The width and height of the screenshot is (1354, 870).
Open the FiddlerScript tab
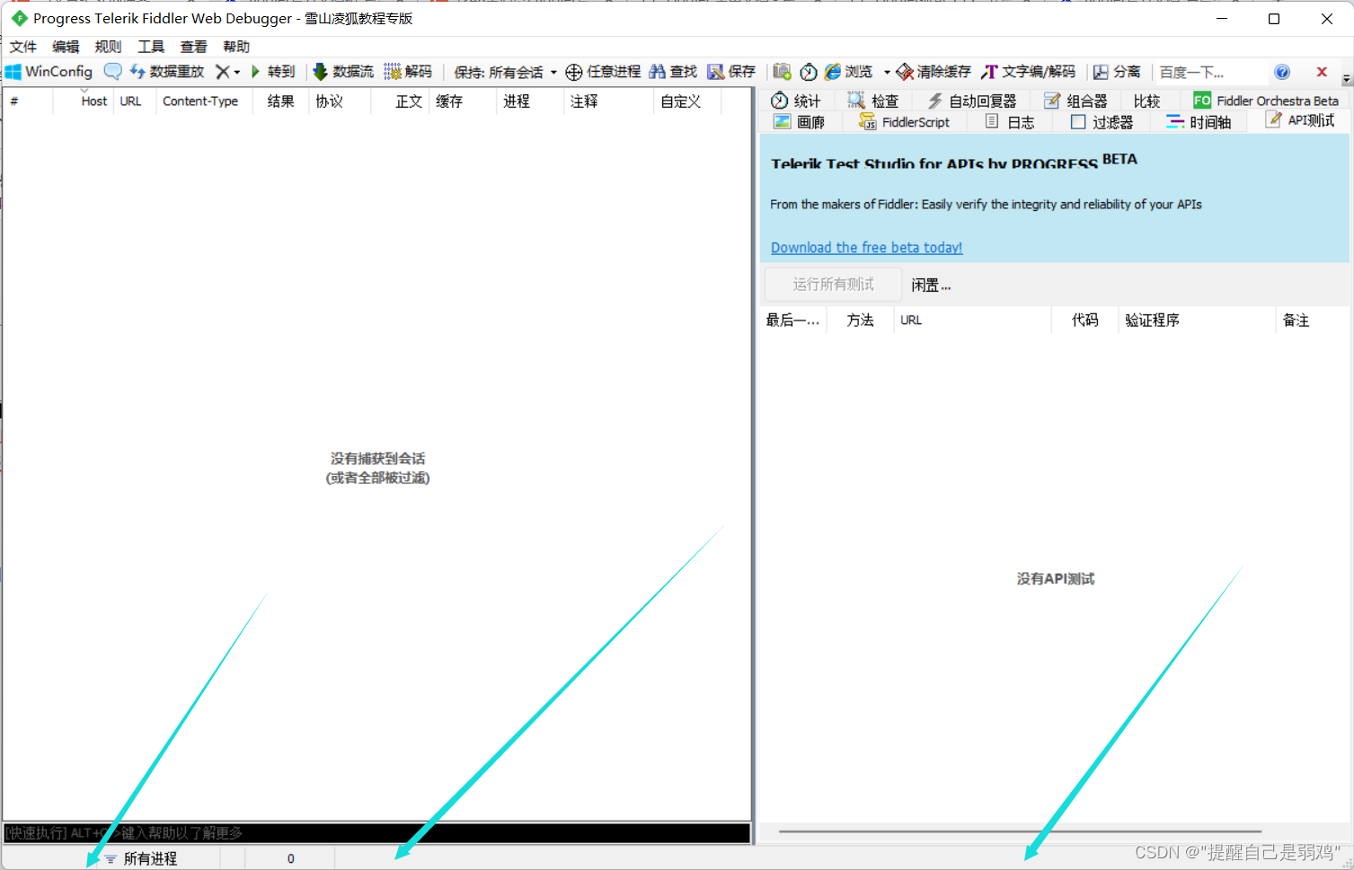click(904, 122)
